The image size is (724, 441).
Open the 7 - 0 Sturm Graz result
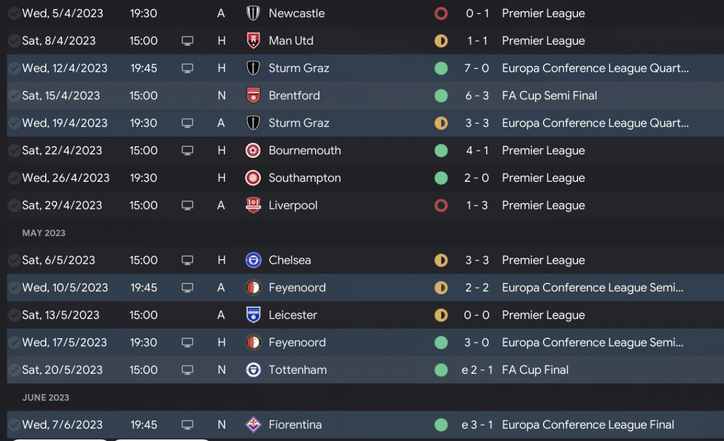click(477, 68)
